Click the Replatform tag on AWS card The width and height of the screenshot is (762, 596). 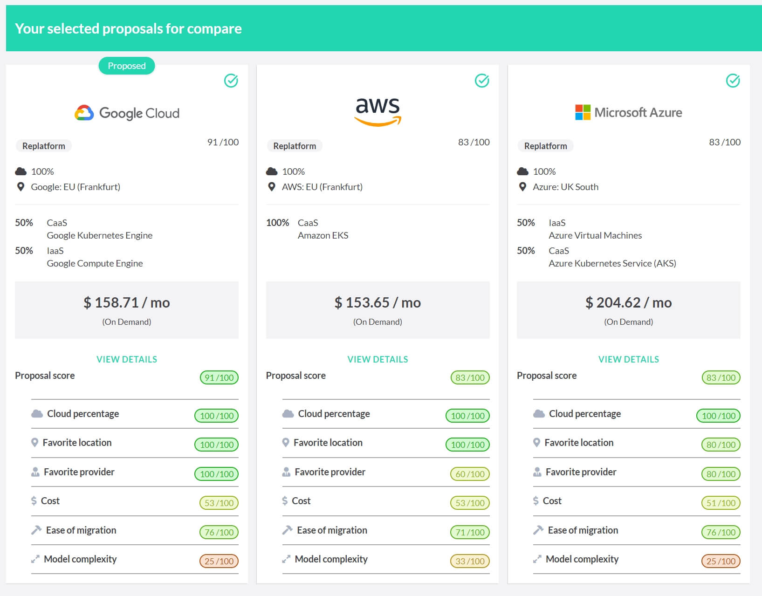295,146
